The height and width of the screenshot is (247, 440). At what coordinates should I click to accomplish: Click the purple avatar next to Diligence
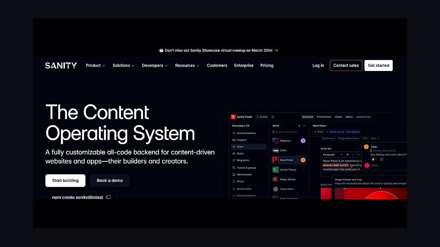(303, 141)
